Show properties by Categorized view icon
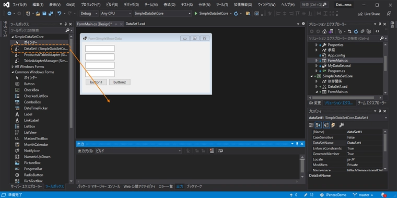The image size is (397, 198). click(311, 125)
